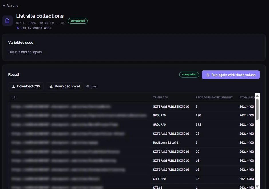Click the 'This run had no inputs.' message
This screenshot has height=189, width=269.
(x=25, y=52)
